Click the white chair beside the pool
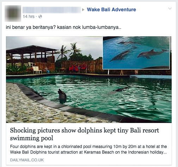The width and height of the screenshot is (178, 167). (x=37, y=70)
